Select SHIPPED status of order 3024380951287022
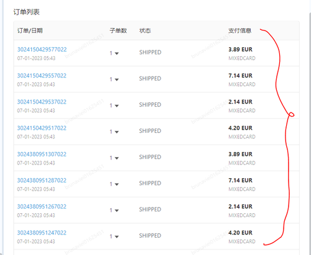 [150, 183]
